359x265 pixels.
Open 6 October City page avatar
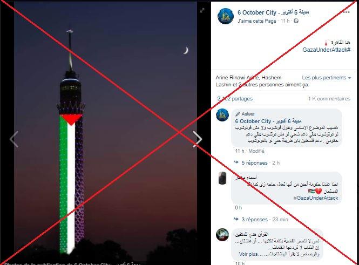pyautogui.click(x=225, y=16)
